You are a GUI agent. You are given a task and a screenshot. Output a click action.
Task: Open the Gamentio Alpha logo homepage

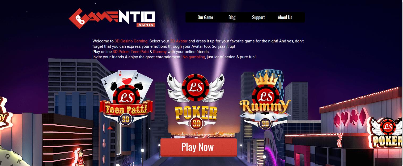112,19
